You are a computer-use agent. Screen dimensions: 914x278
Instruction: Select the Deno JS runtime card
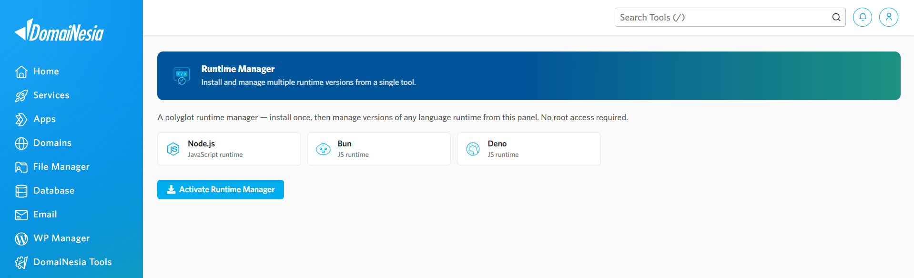tap(529, 149)
